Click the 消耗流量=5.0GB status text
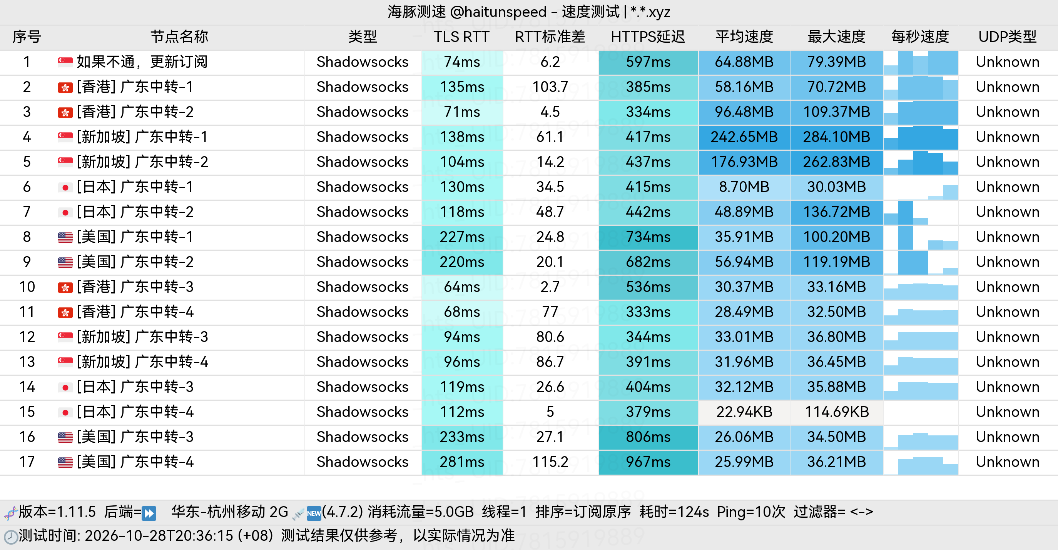Screen dimensions: 1058x550 click(x=421, y=512)
